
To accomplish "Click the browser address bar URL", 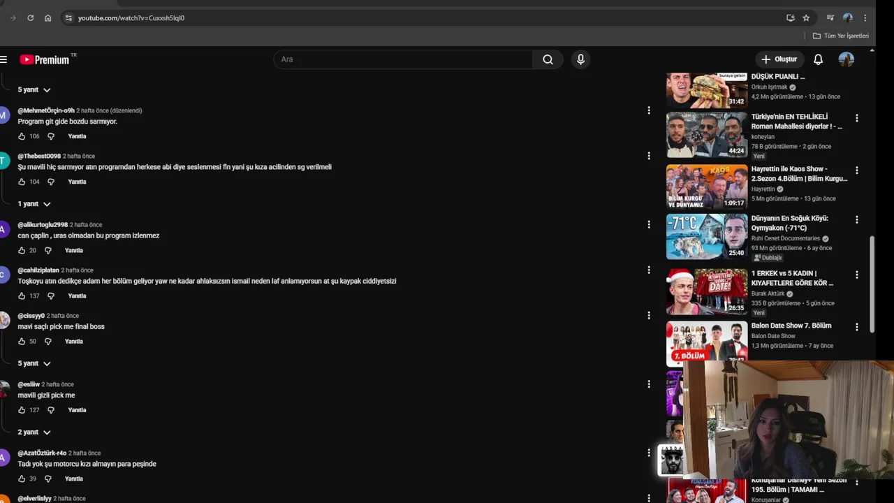I will click(131, 17).
